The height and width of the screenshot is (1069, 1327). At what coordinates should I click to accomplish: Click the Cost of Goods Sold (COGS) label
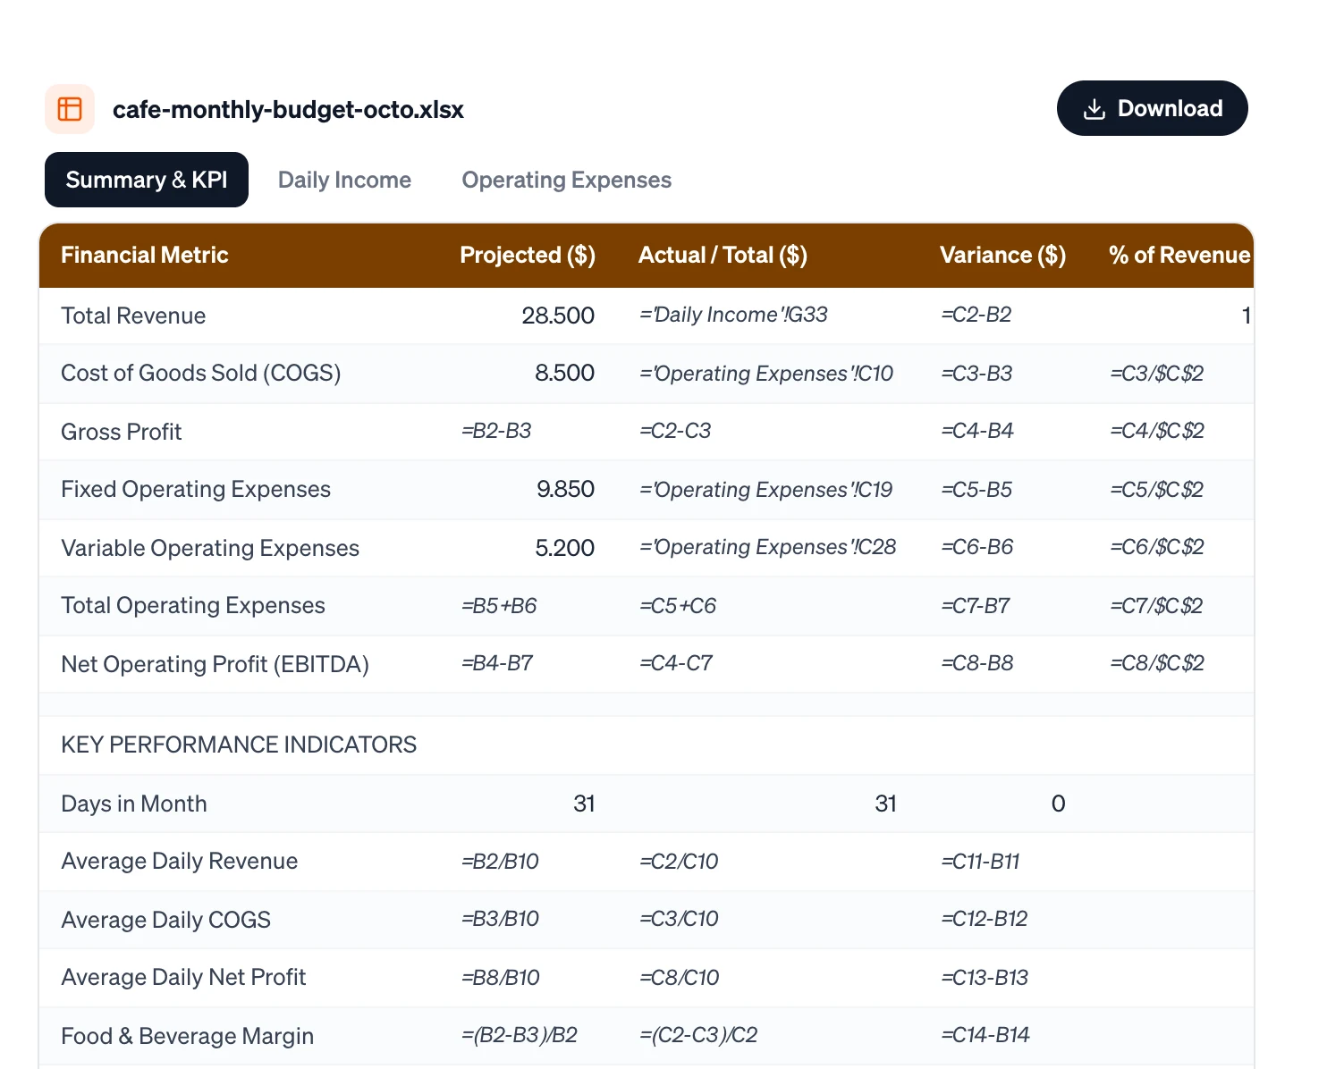point(200,373)
